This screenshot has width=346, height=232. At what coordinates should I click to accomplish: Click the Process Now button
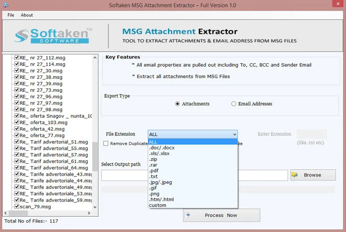click(x=222, y=215)
